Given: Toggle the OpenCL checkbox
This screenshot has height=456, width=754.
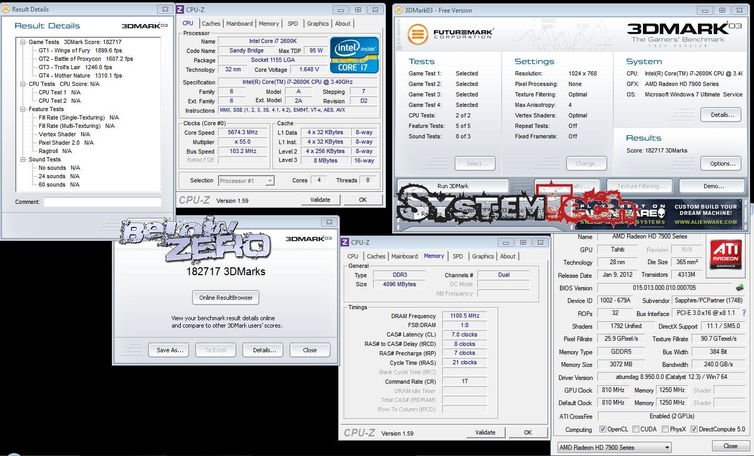Looking at the screenshot, I should (x=603, y=429).
